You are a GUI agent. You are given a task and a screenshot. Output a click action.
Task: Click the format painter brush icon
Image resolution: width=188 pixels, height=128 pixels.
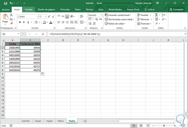click(x=12, y=23)
